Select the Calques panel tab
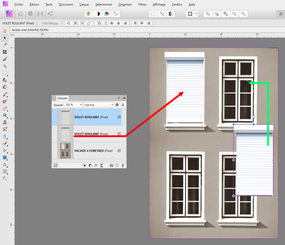Image resolution: width=285 pixels, height=245 pixels. (x=62, y=98)
